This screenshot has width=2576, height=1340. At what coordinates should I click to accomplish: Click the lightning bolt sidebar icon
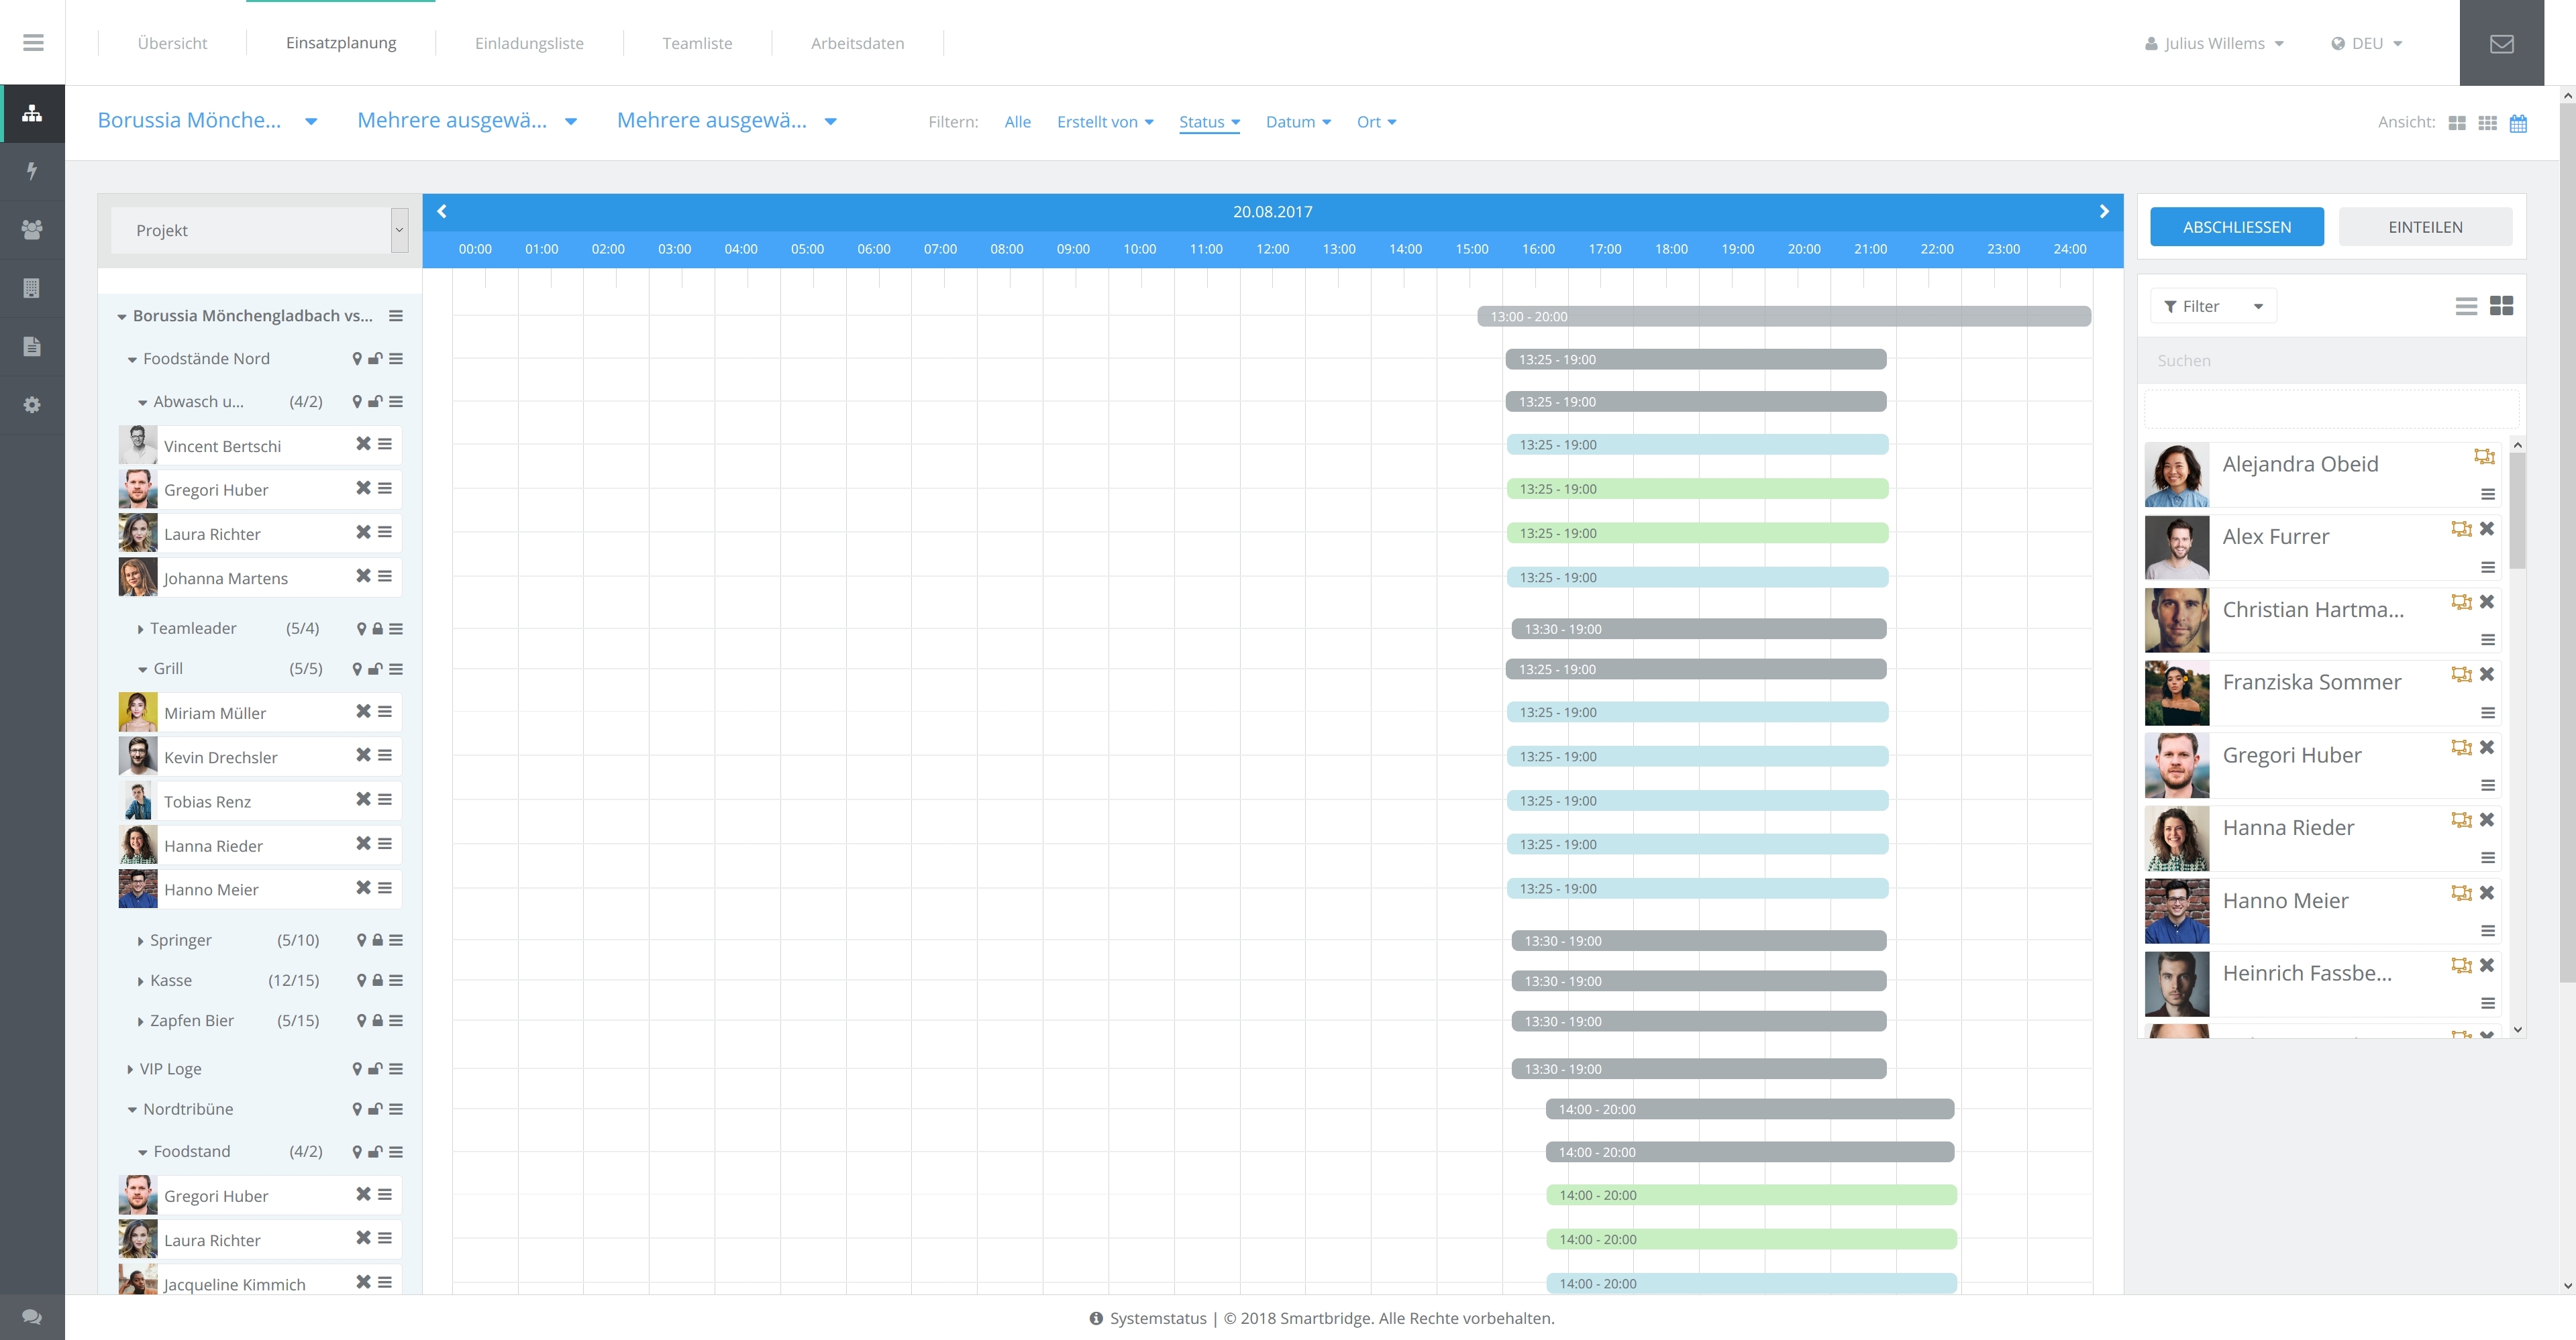tap(32, 171)
